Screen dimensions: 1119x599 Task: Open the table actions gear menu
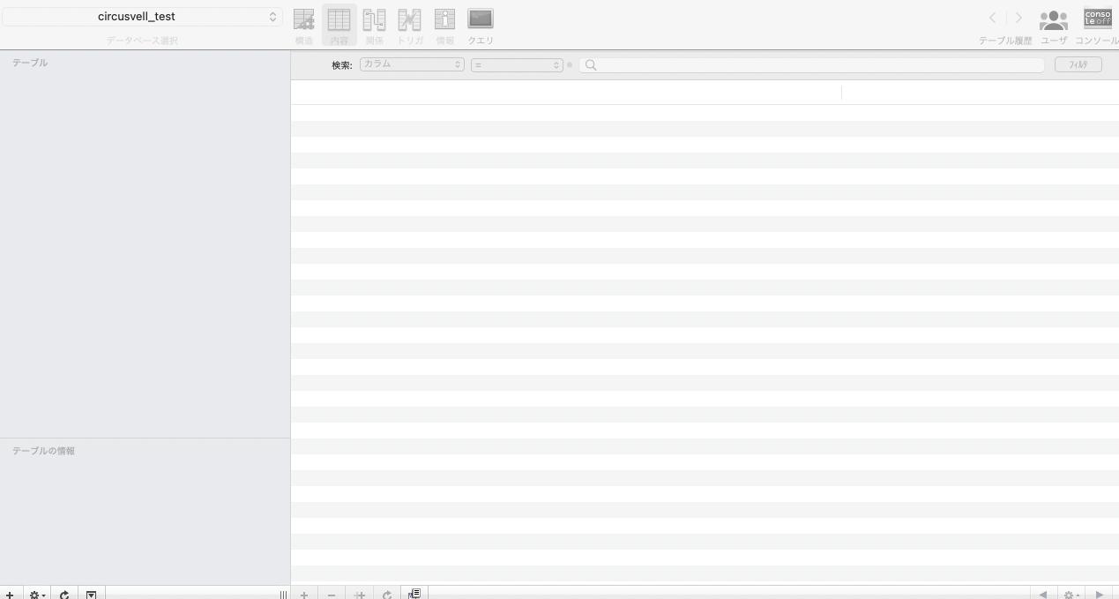[37, 595]
